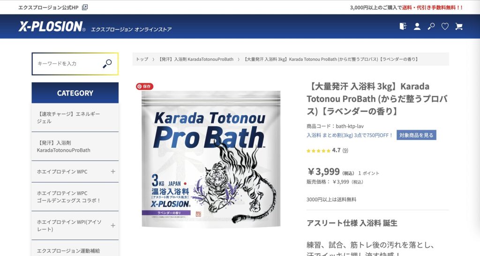Click the login door icon in header
The width and height of the screenshot is (480, 256).
[403, 27]
